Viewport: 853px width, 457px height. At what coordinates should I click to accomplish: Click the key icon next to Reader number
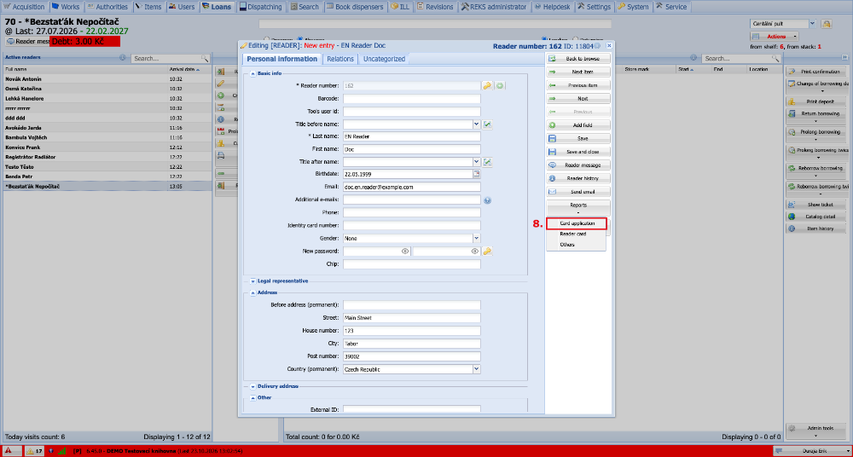pos(487,85)
